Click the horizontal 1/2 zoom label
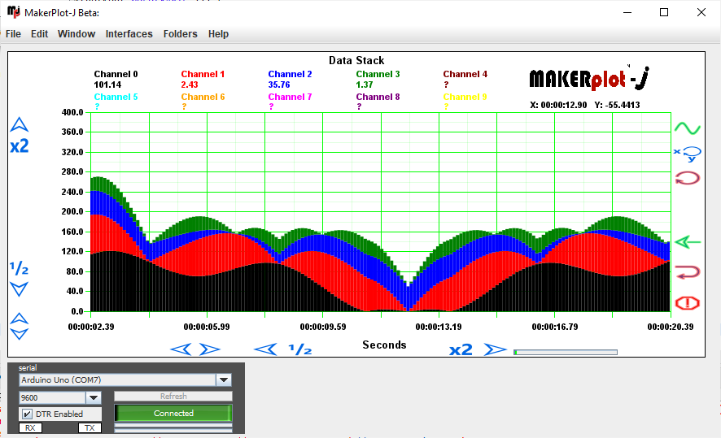The height and width of the screenshot is (438, 721). click(300, 349)
